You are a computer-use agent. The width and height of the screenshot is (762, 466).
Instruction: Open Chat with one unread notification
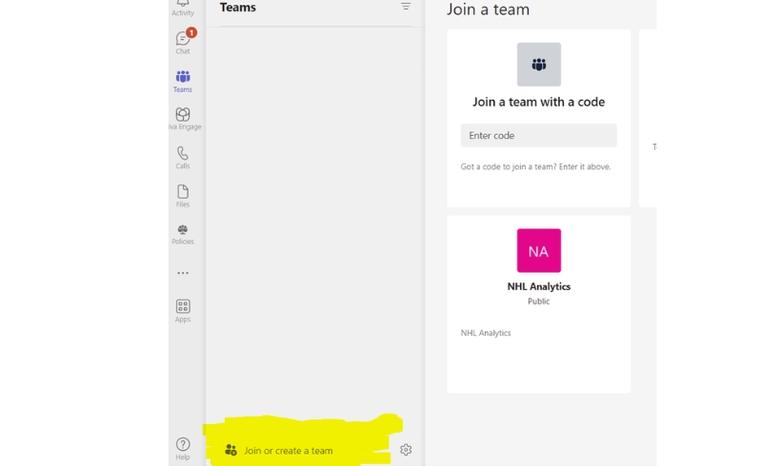[183, 42]
